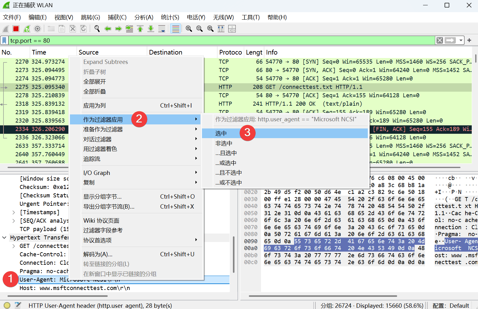Toggle packet list colorization
The height and width of the screenshot is (309, 478).
click(176, 29)
